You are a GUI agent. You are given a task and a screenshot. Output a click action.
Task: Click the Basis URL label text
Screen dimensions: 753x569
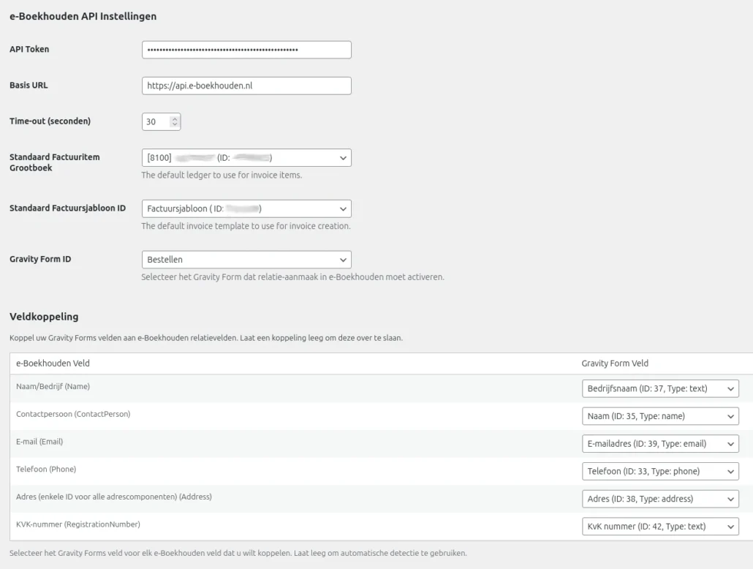(29, 85)
